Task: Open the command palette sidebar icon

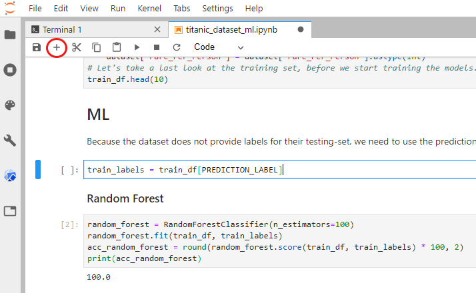Action: tap(10, 105)
